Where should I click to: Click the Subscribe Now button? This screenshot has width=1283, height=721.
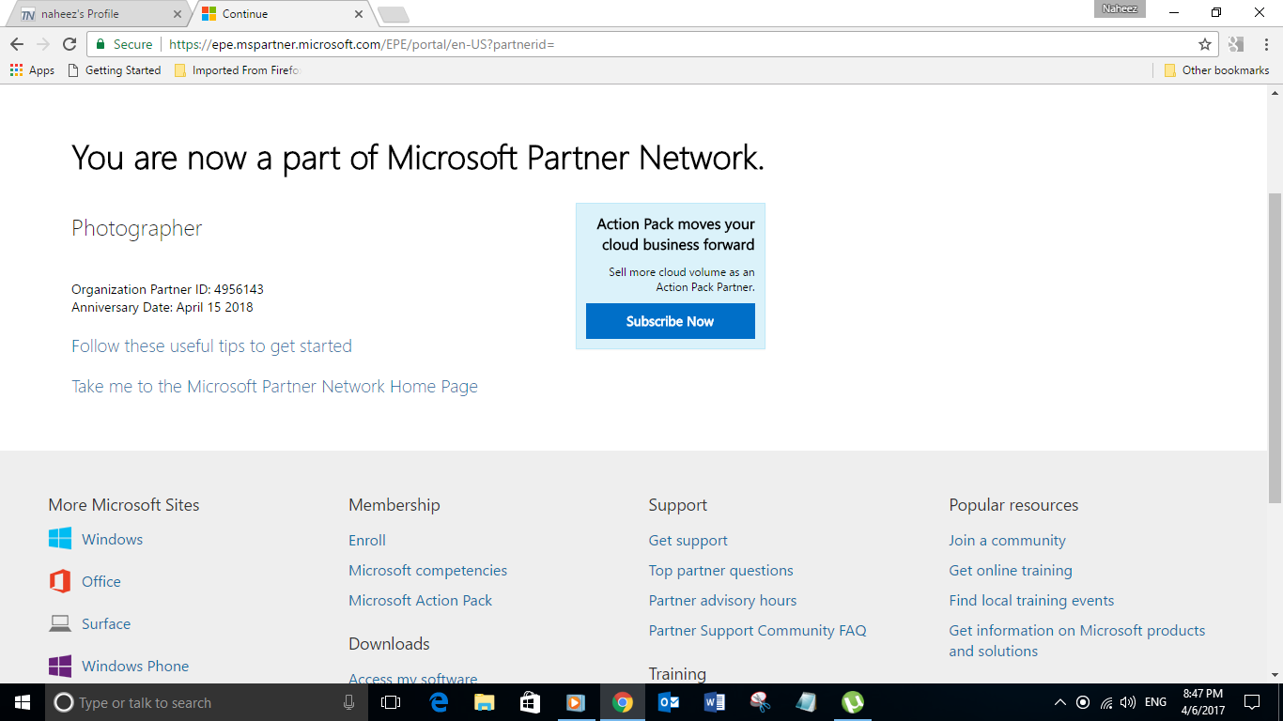[671, 321]
